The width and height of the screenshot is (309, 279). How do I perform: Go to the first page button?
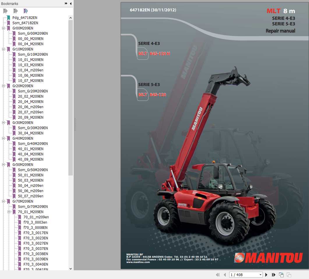[x=218, y=275]
